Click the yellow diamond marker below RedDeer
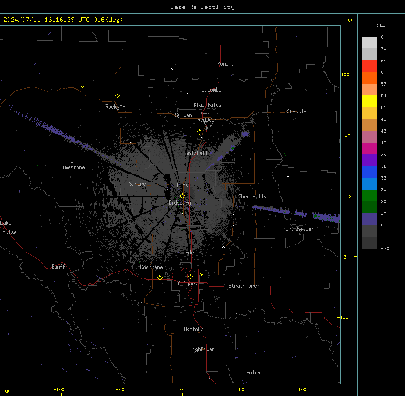Image resolution: width=405 pixels, height=396 pixels. tap(200, 132)
